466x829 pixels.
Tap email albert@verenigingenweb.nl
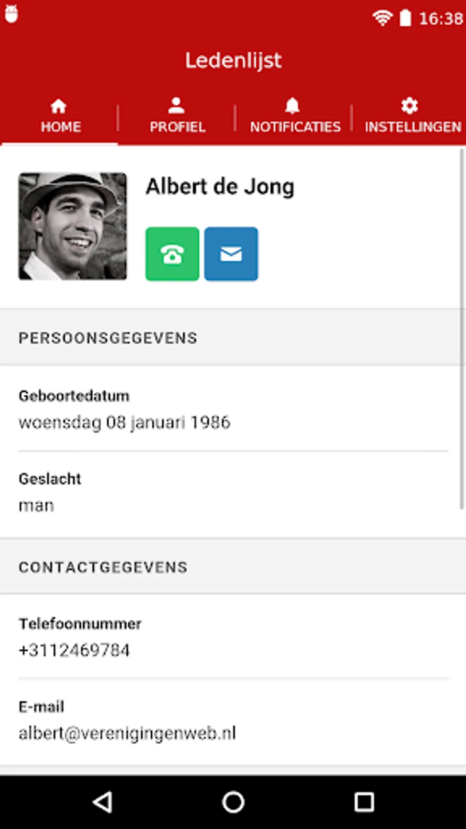(127, 733)
